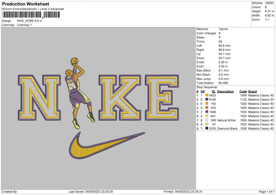Click the letter K in the design preview

[x=120, y=97]
